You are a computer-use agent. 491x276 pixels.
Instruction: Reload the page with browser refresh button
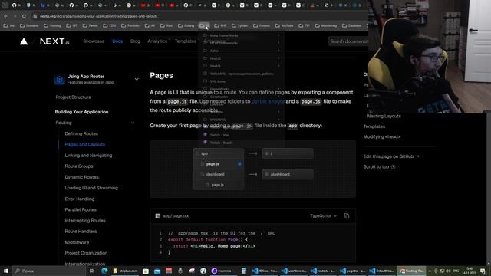[24, 16]
